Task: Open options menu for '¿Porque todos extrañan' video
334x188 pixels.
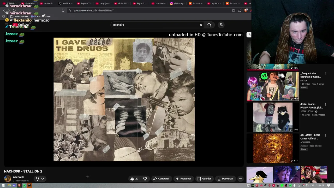Action: click(x=326, y=74)
